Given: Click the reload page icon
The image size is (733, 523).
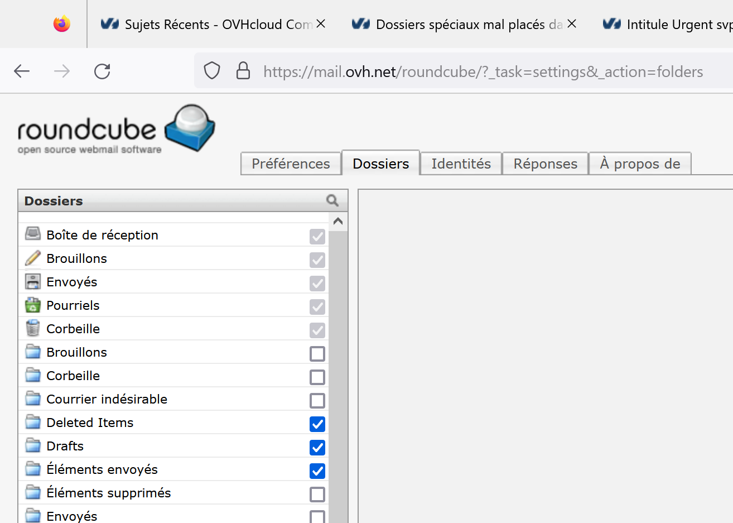Looking at the screenshot, I should point(102,71).
